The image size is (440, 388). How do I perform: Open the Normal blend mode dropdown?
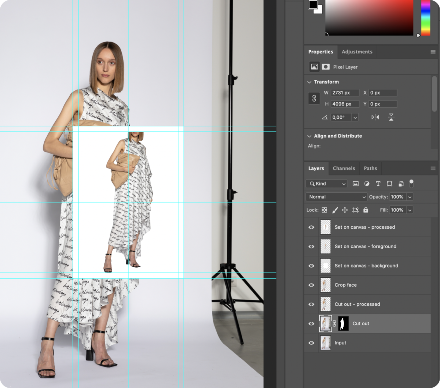pos(336,197)
